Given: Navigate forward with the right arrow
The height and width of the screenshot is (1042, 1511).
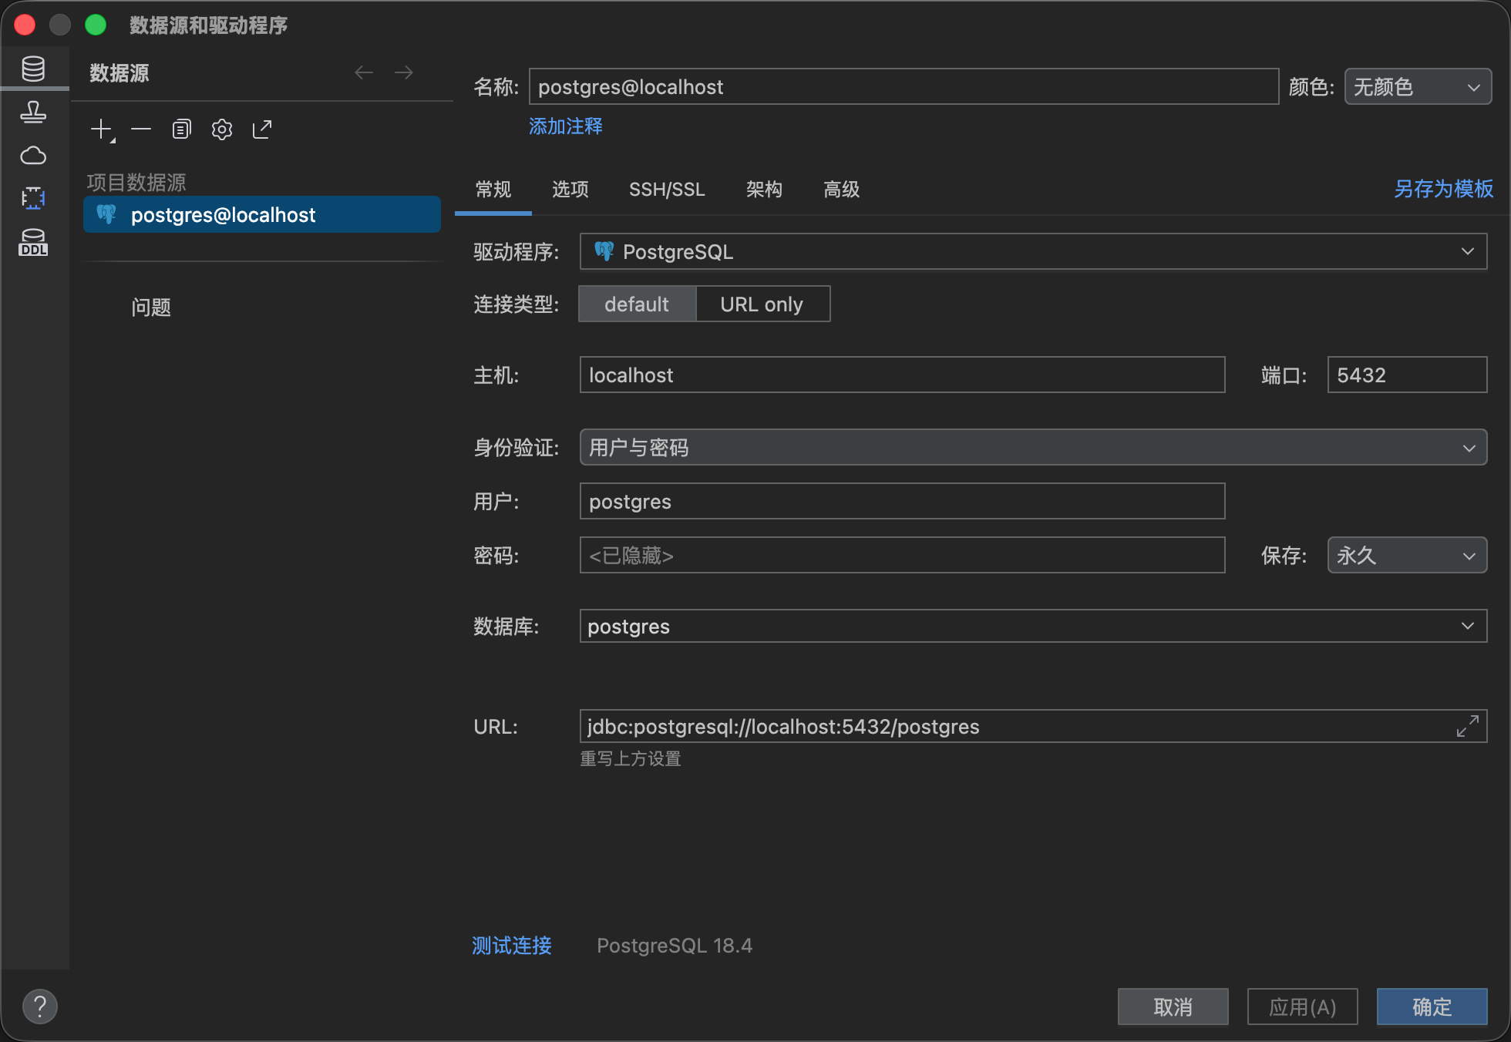Looking at the screenshot, I should [404, 72].
